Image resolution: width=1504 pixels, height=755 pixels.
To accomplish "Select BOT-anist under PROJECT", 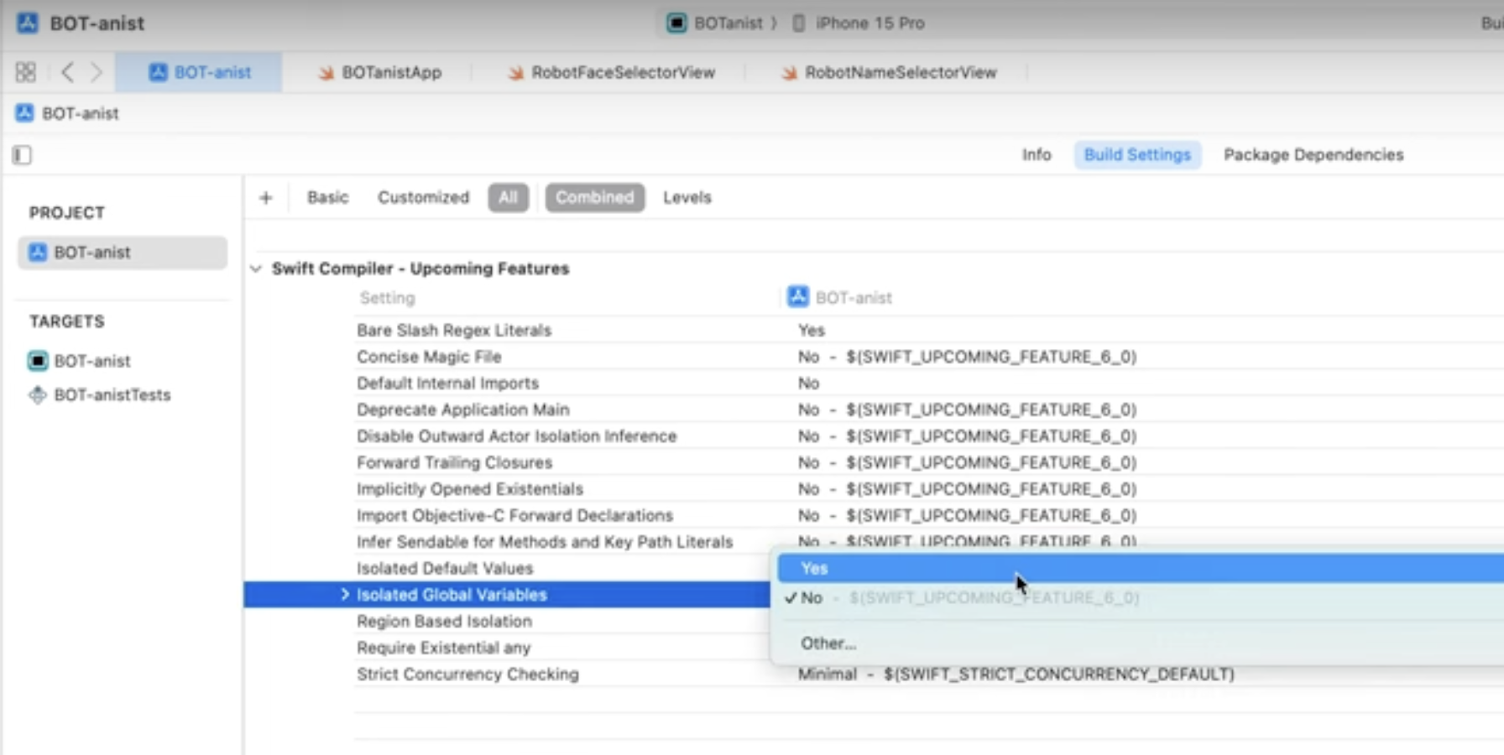I will pos(123,253).
